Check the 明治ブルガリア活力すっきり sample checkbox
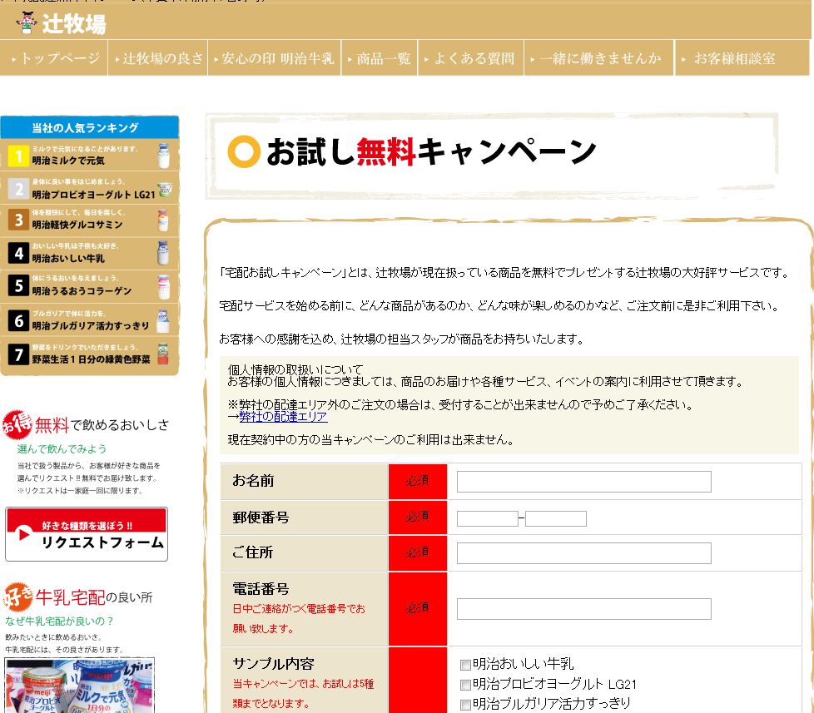 tap(465, 705)
